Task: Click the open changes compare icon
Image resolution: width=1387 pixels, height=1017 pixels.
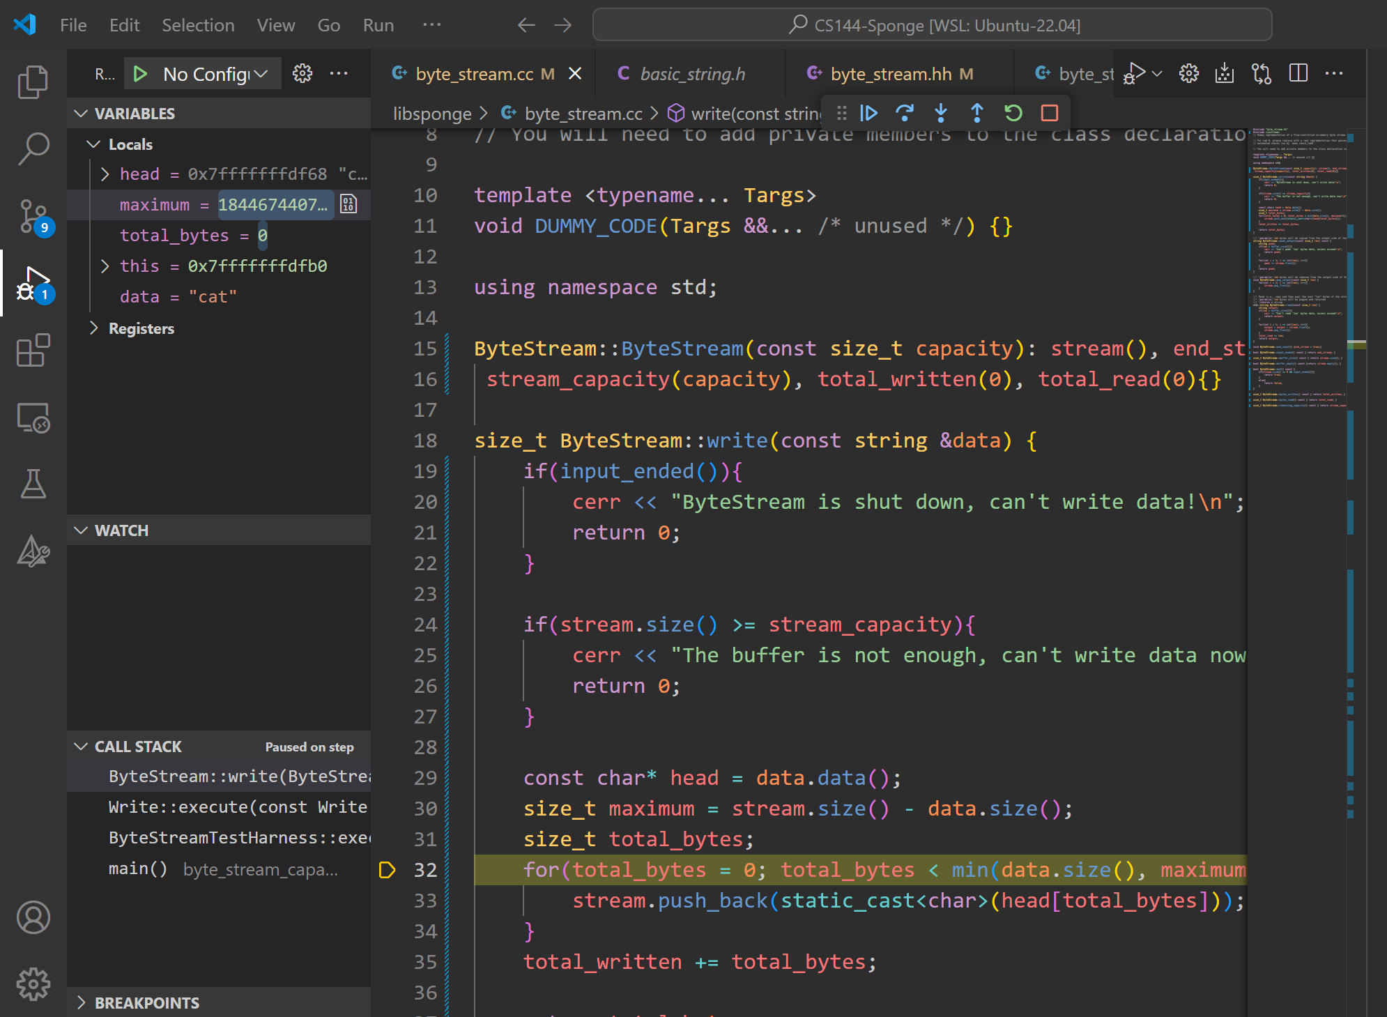Action: coord(1262,74)
